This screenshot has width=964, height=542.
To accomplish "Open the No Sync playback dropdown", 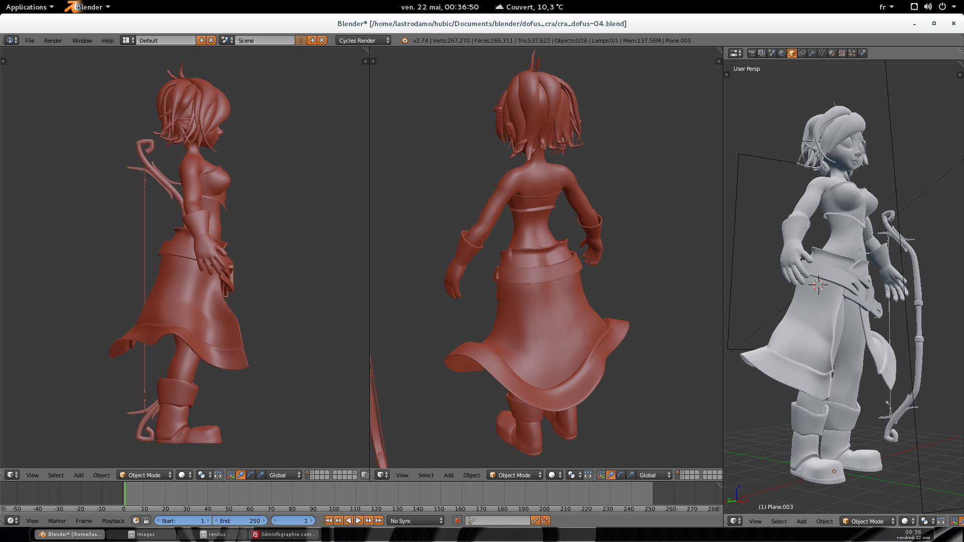I will point(416,521).
